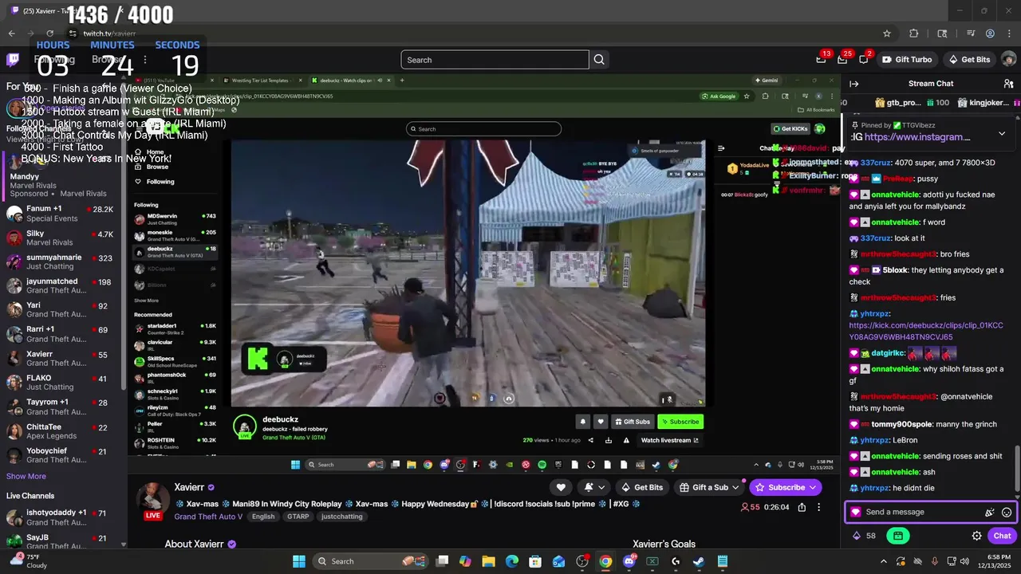Viewport: 1021px width, 574px height.
Task: Collapse Stream Chat with arrow icon
Action: point(854,84)
